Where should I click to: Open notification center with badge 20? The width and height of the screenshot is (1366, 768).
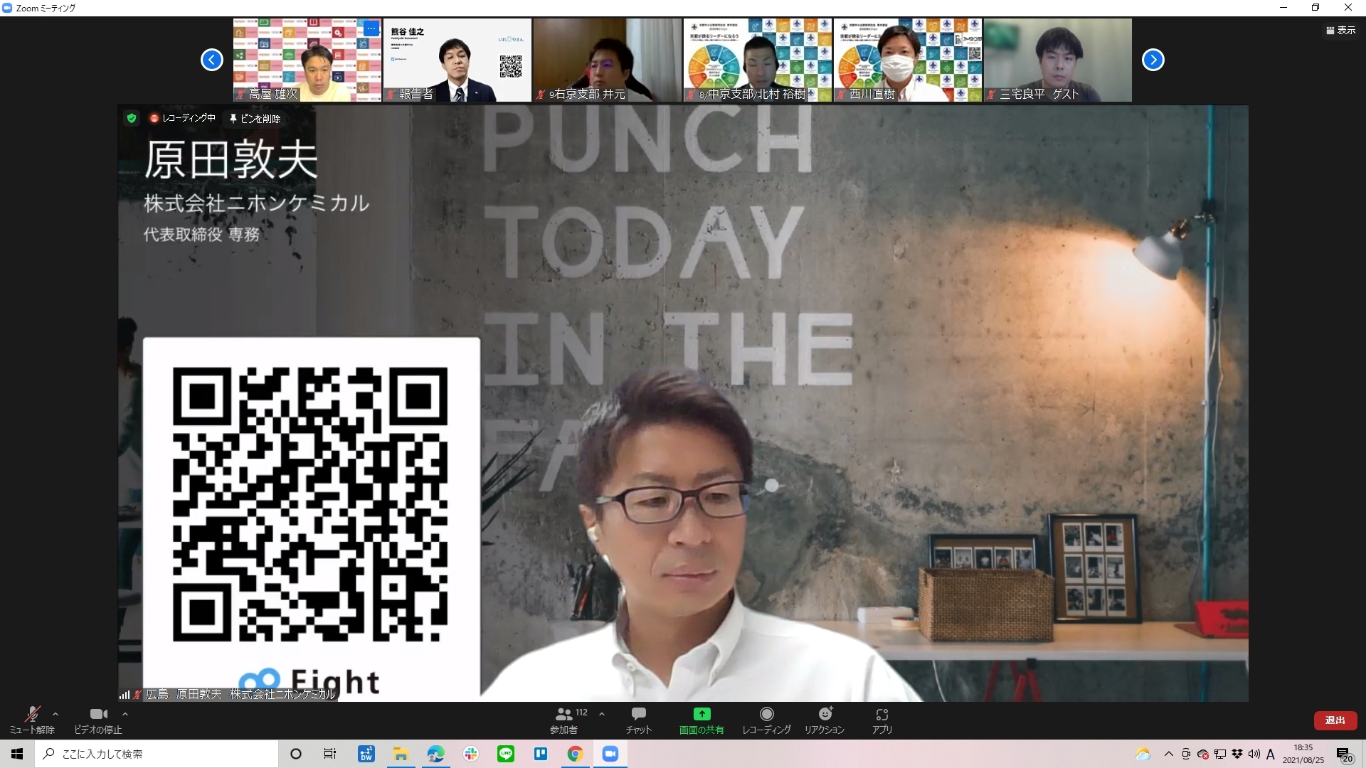click(1345, 754)
